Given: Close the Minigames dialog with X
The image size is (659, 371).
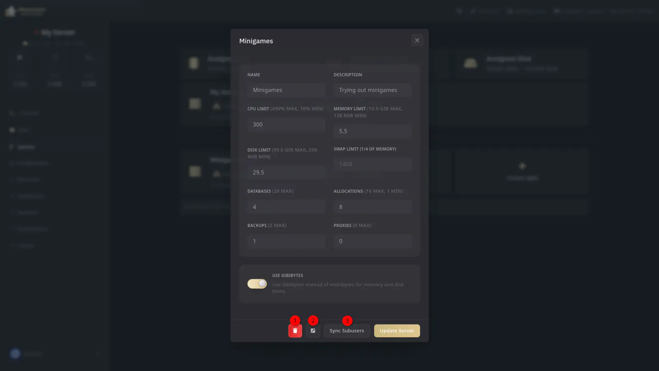Looking at the screenshot, I should pyautogui.click(x=417, y=40).
